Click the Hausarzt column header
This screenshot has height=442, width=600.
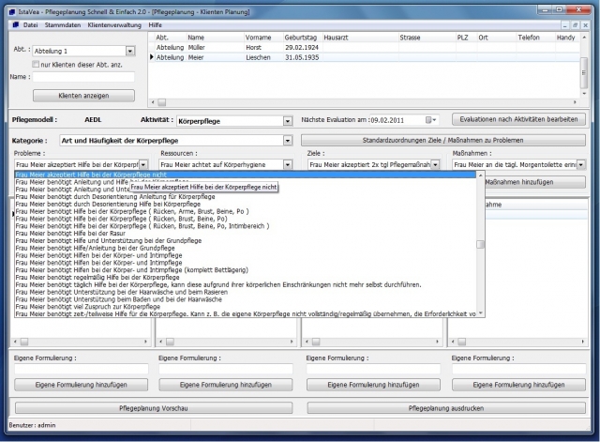(360, 38)
